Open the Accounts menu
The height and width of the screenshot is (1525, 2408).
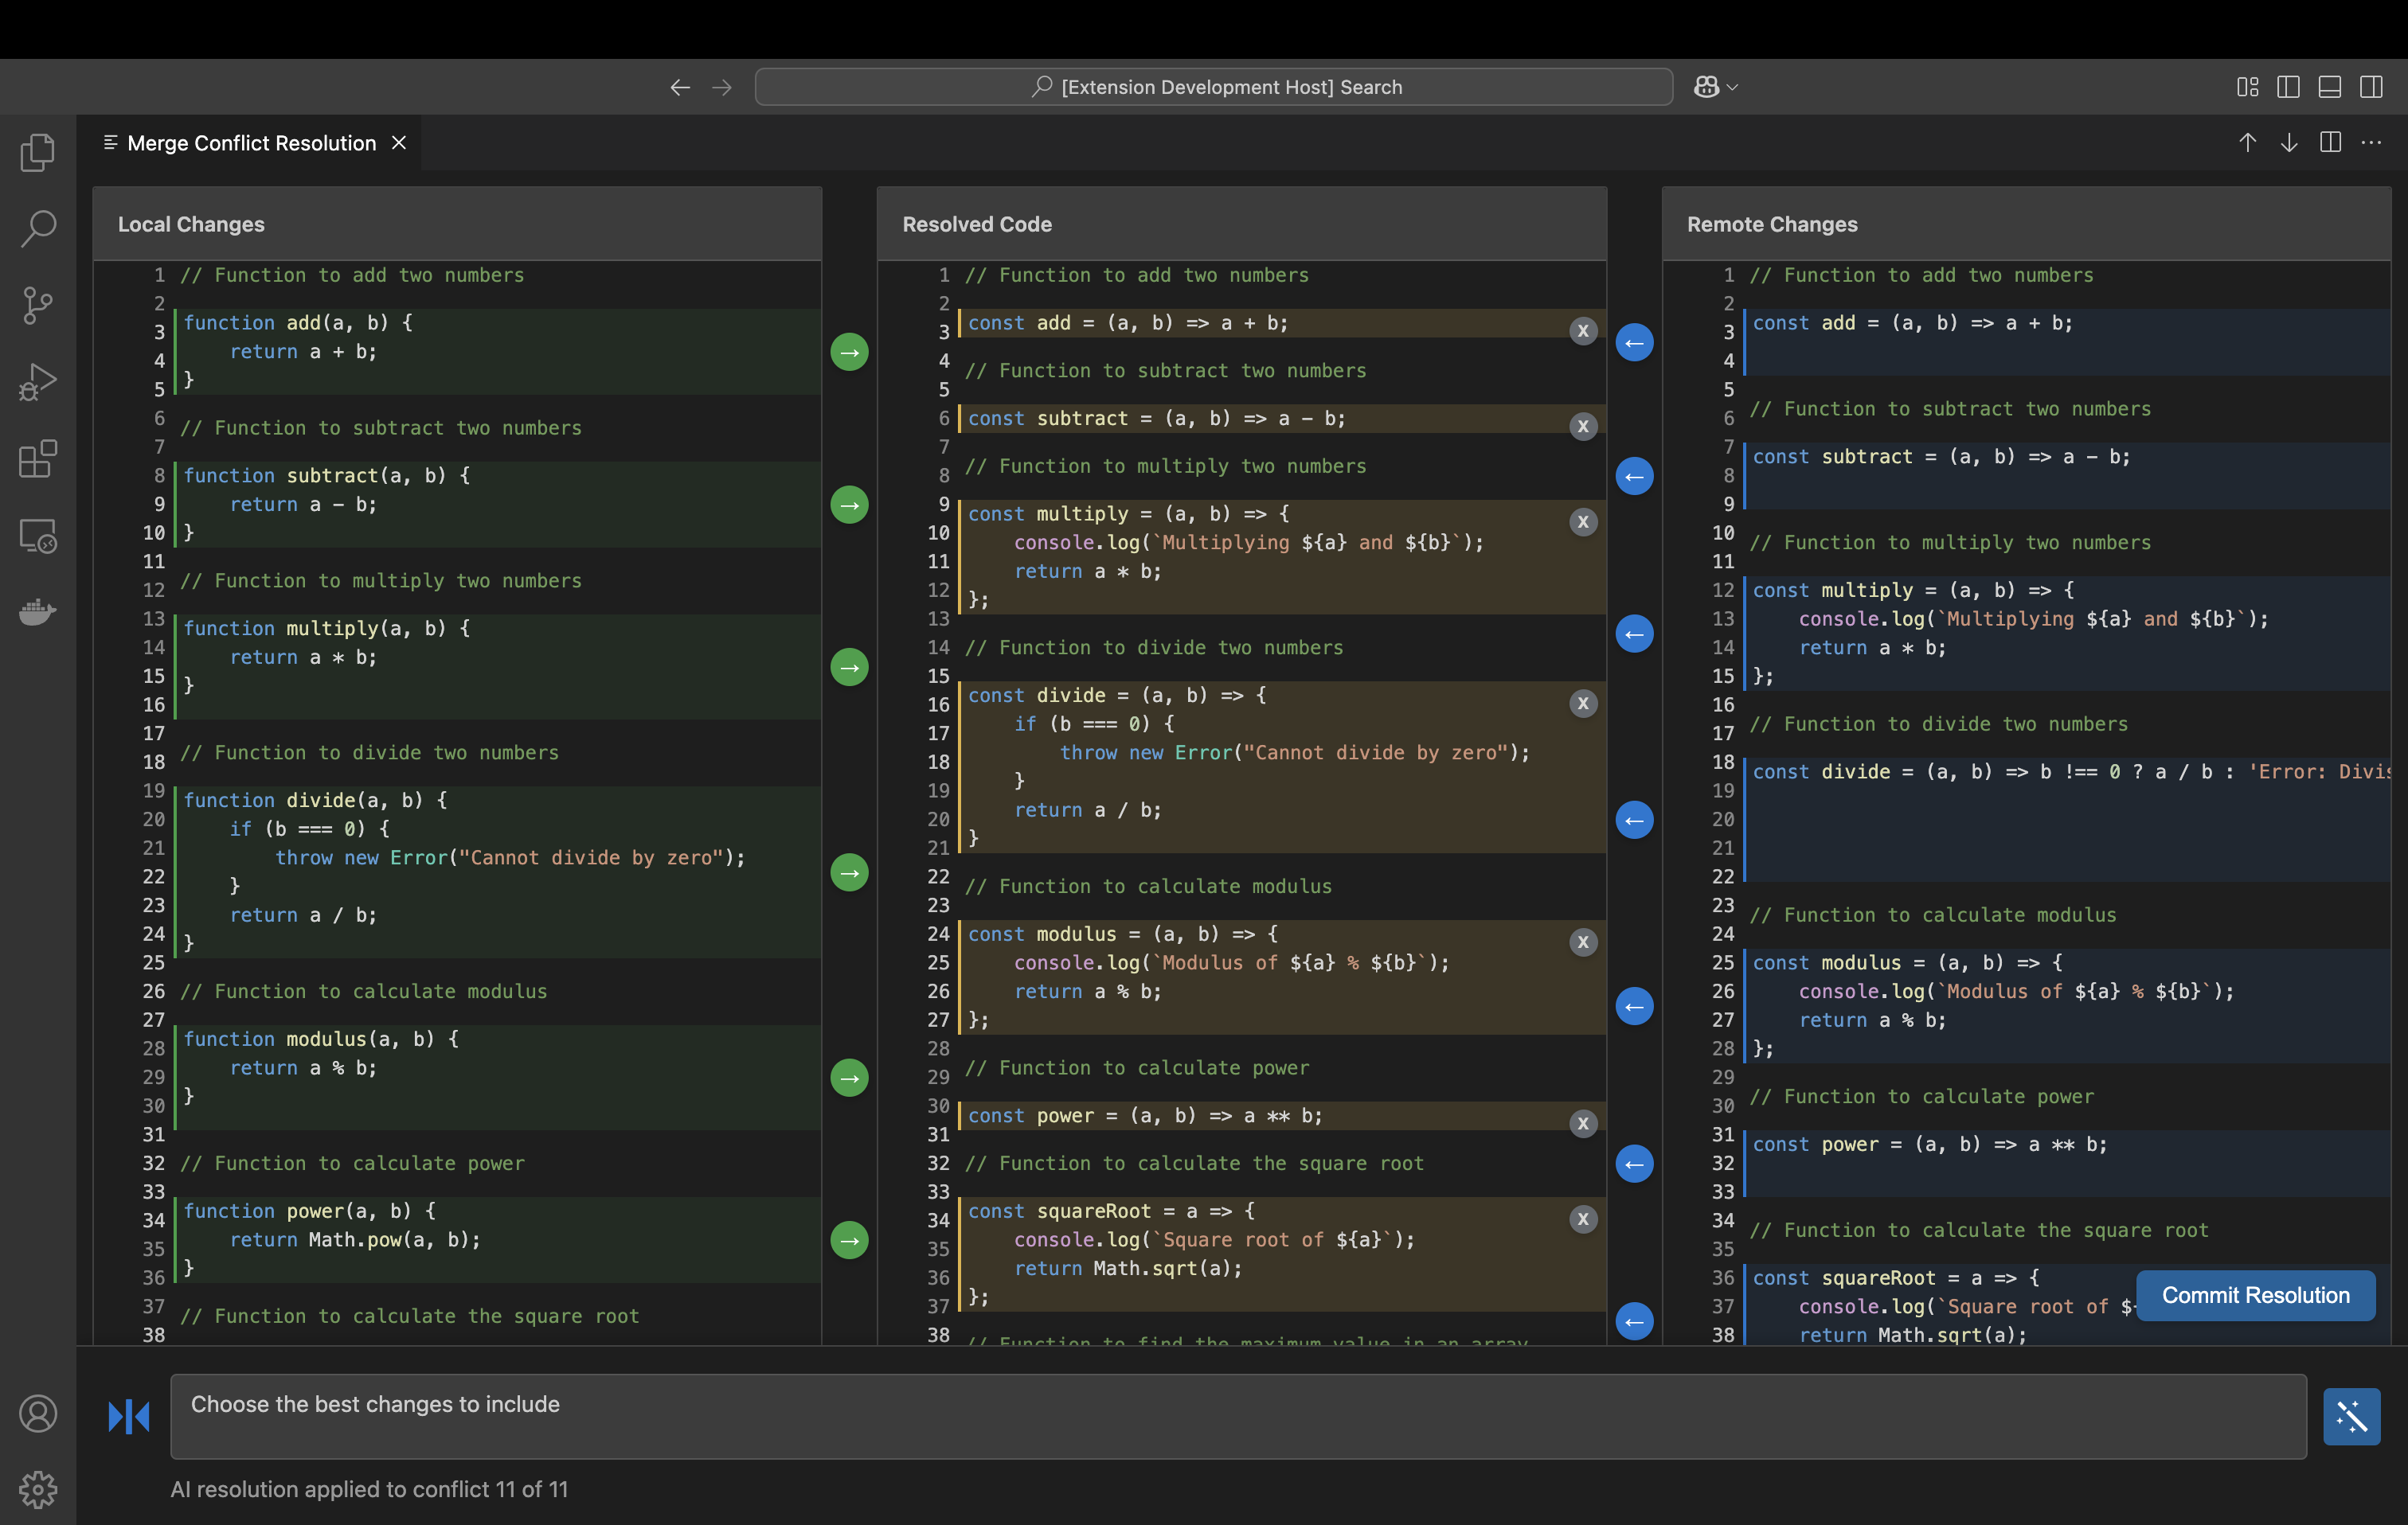[x=37, y=1413]
